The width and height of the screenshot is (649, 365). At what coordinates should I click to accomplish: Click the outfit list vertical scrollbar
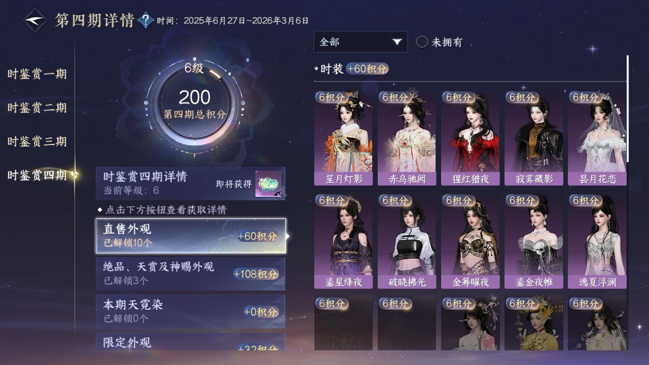pos(627,109)
